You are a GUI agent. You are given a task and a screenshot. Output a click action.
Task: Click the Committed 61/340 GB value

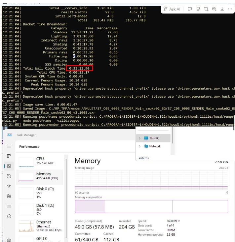coord(87,240)
